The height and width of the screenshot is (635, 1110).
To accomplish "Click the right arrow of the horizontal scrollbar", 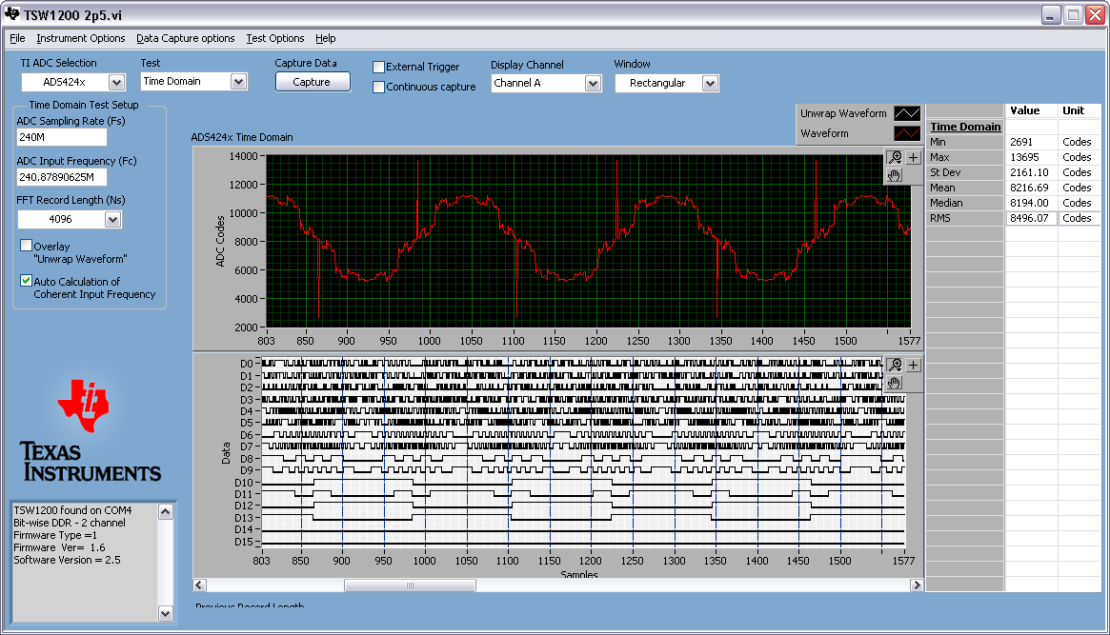I will point(917,585).
